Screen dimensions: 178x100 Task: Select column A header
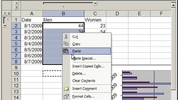pos(32,14)
